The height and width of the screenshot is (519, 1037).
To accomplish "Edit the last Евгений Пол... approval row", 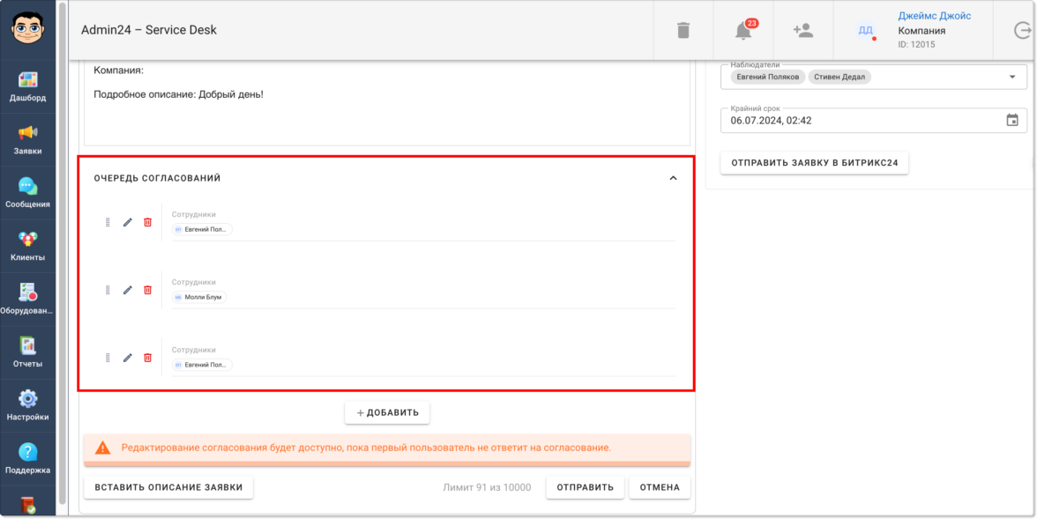I will tap(128, 357).
